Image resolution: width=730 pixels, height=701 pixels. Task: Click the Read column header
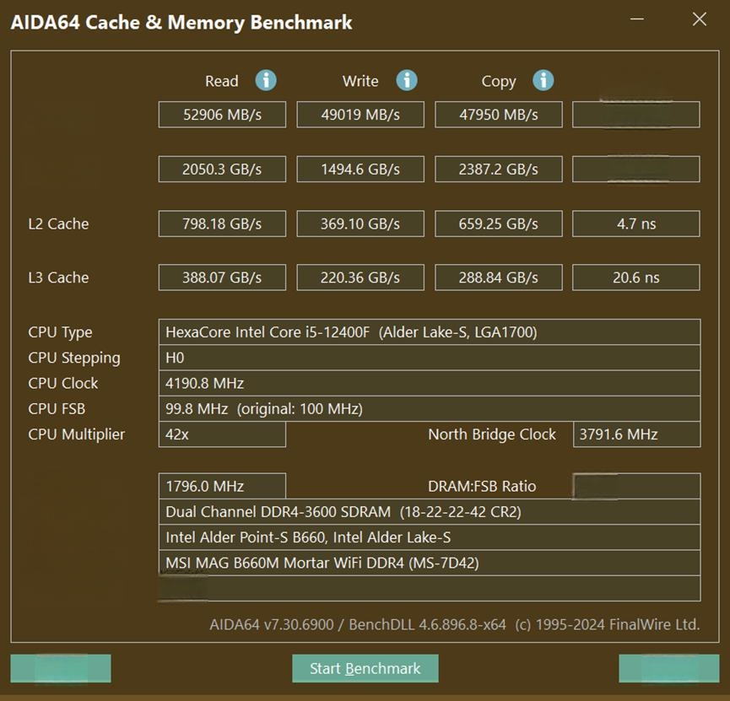(x=222, y=81)
